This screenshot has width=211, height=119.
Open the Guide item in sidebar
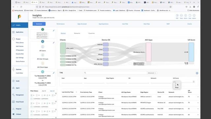point(17,81)
